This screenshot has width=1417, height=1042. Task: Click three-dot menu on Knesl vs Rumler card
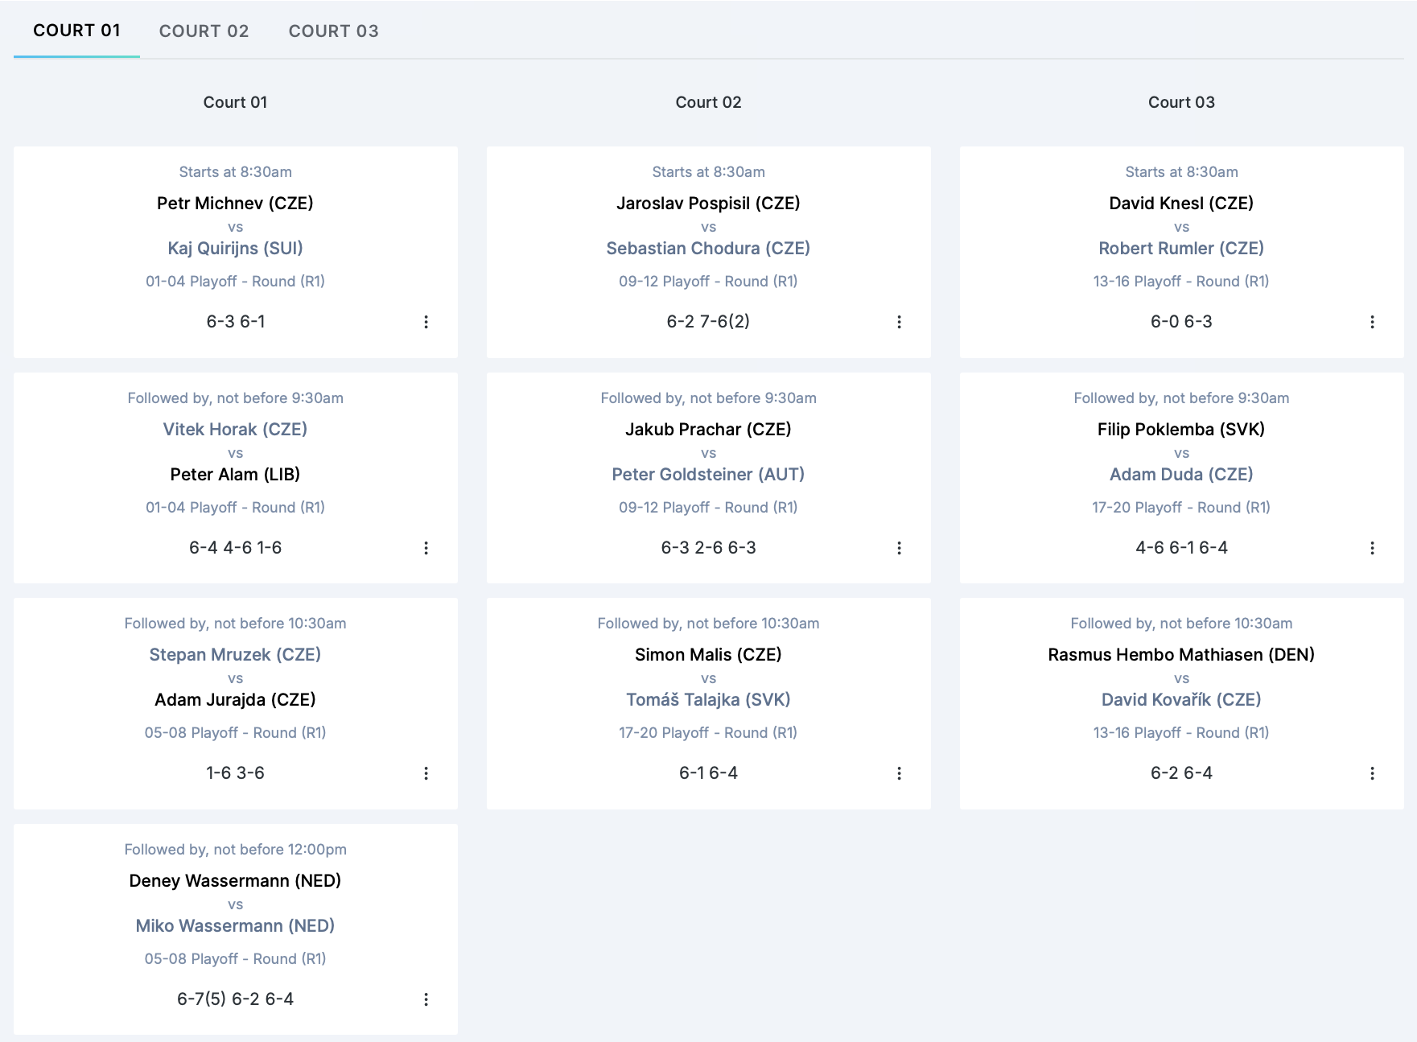point(1372,322)
